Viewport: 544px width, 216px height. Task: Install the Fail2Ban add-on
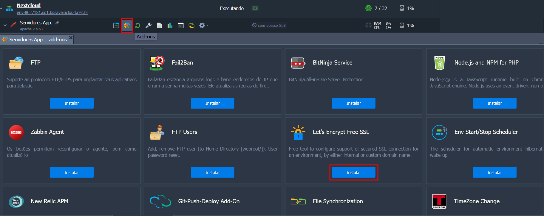(x=213, y=103)
